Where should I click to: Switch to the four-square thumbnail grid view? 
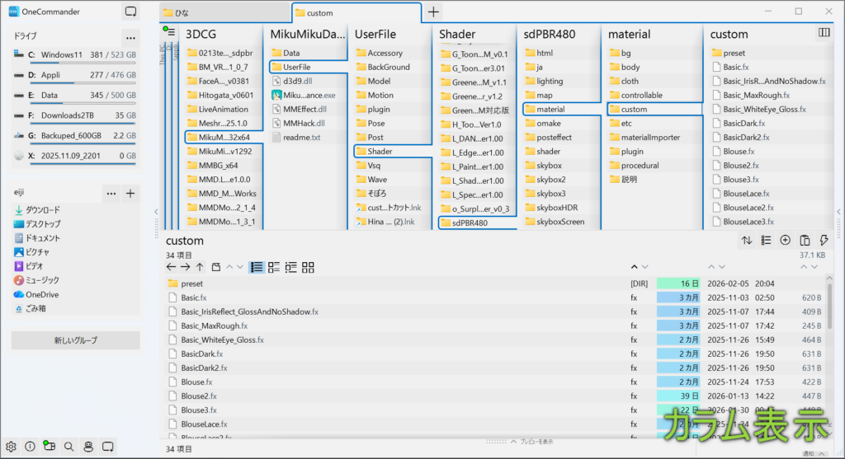[x=308, y=267]
